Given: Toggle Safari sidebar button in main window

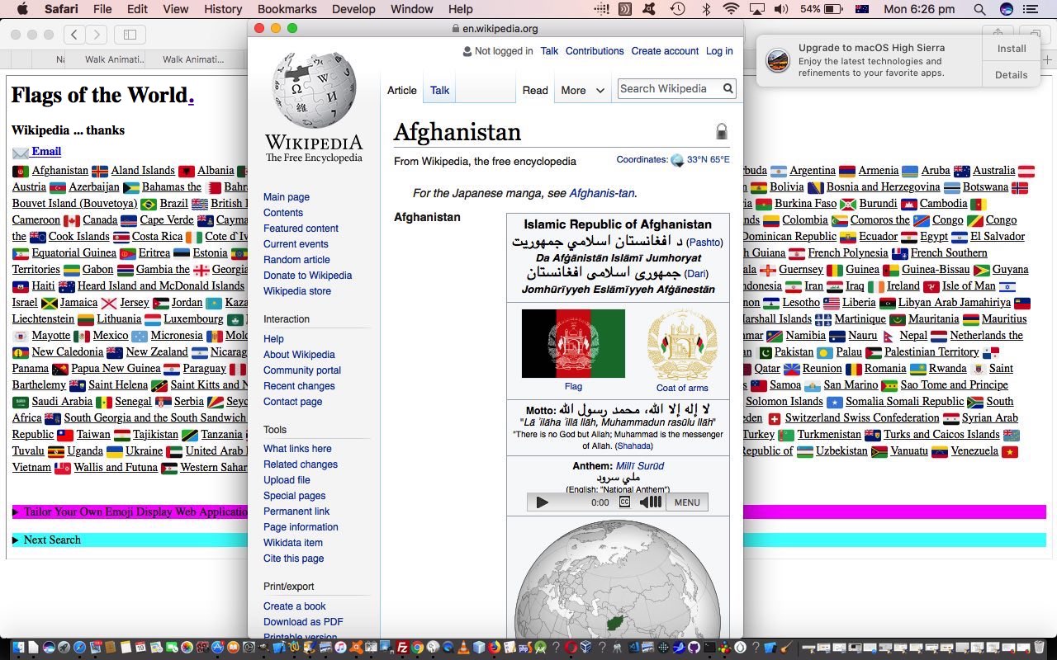Looking at the screenshot, I should click(130, 35).
